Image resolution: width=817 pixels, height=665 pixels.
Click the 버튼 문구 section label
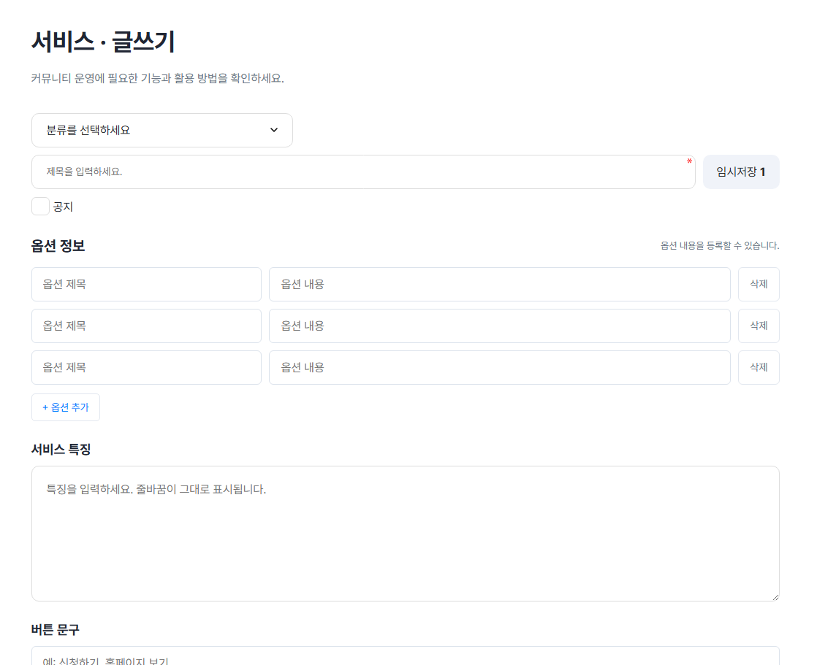click(56, 630)
